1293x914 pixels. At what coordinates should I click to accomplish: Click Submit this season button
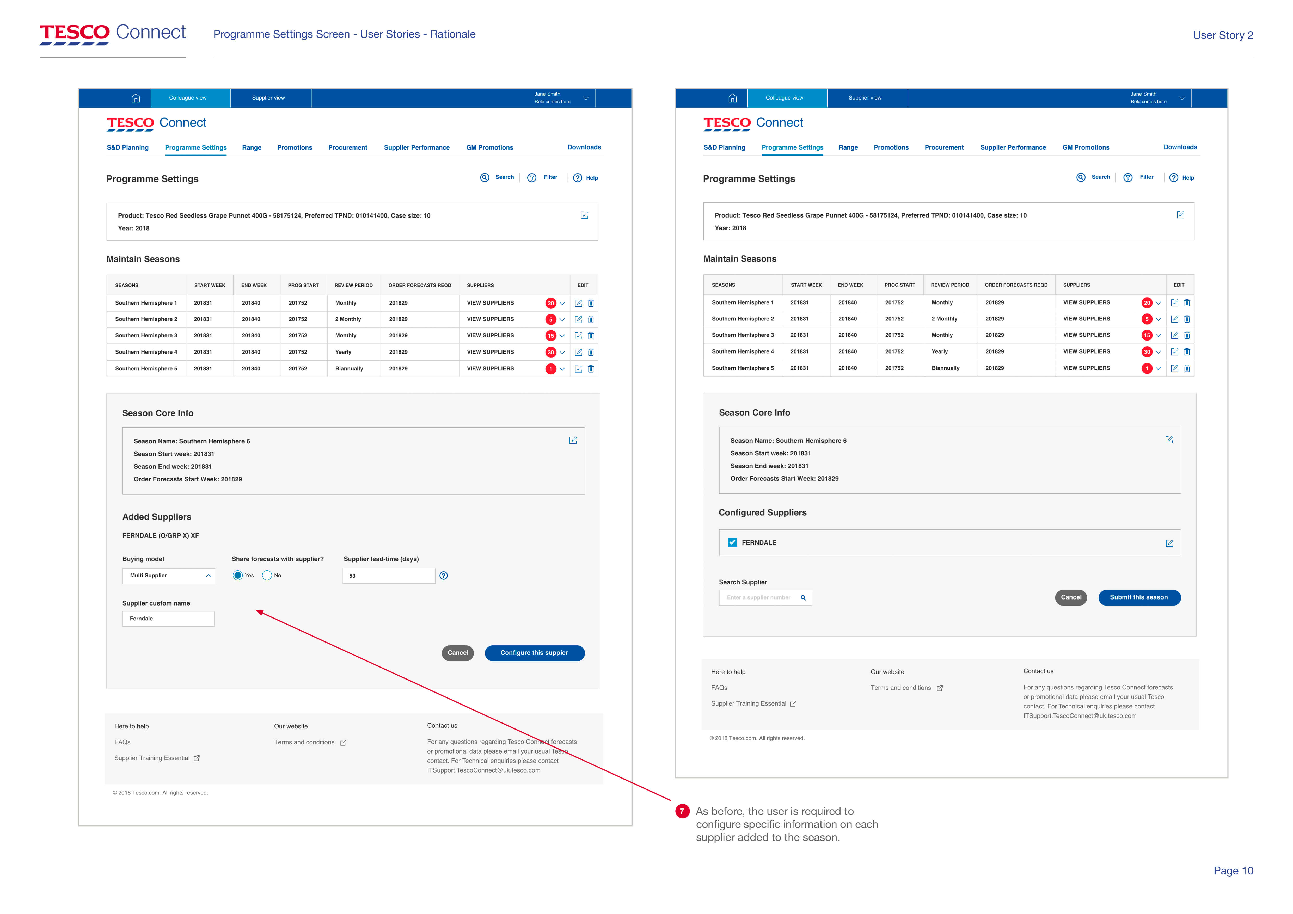(1139, 597)
